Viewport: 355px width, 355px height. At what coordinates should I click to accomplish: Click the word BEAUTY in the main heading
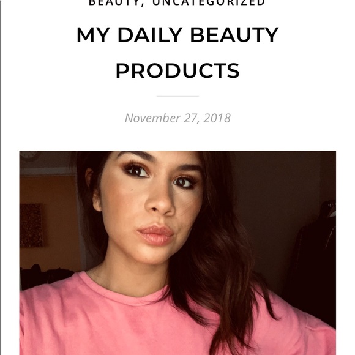tap(234, 35)
